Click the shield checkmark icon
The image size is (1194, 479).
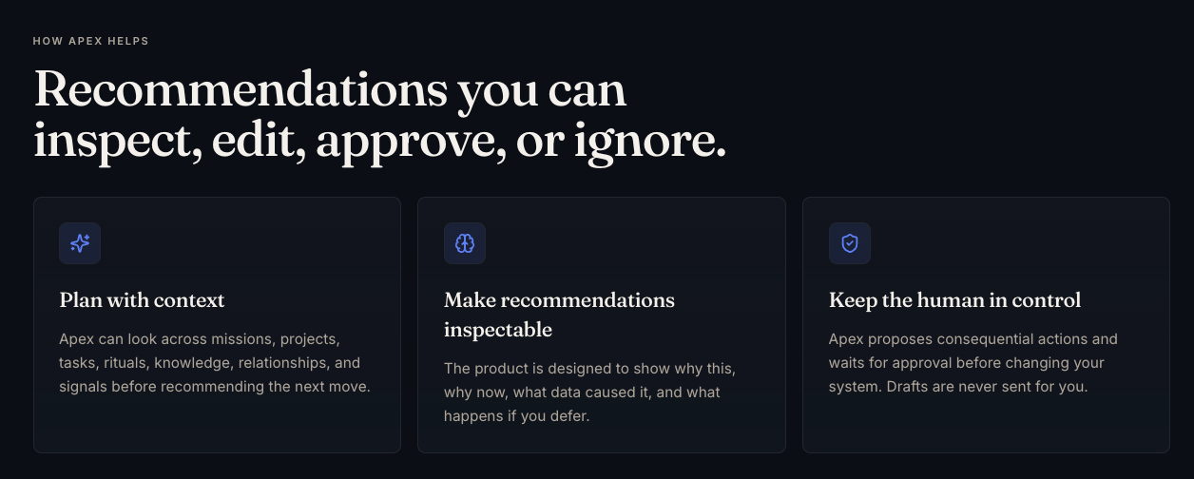tap(850, 243)
